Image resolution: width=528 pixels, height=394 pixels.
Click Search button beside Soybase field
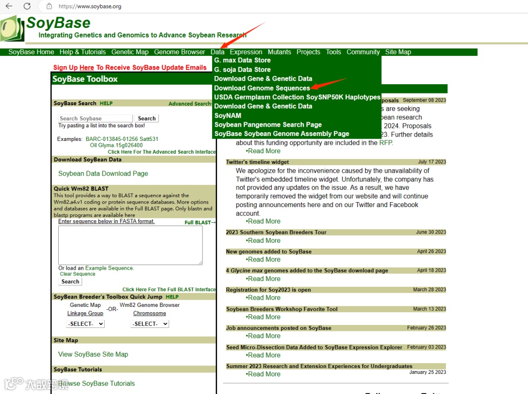pyautogui.click(x=147, y=118)
